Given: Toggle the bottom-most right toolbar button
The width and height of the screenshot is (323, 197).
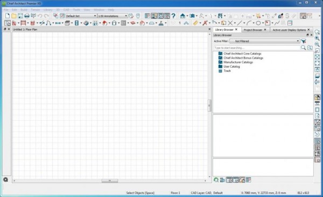Looking at the screenshot, I should [x=317, y=159].
